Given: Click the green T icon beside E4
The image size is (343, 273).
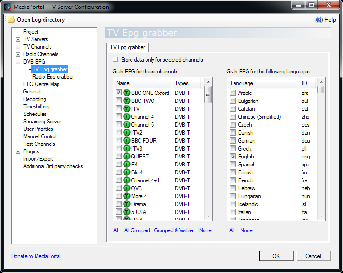Looking at the screenshot, I should point(127,164).
